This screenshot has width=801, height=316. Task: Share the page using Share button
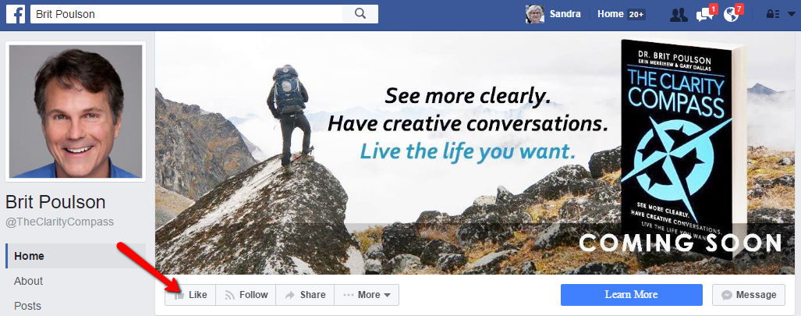pos(305,295)
